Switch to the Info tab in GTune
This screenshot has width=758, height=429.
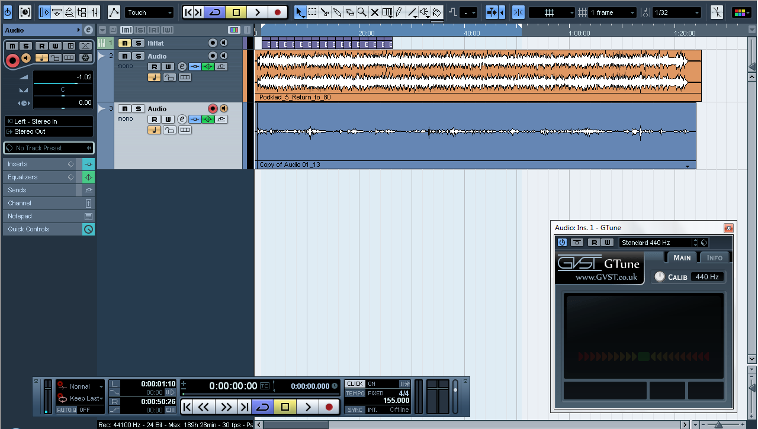click(x=715, y=257)
